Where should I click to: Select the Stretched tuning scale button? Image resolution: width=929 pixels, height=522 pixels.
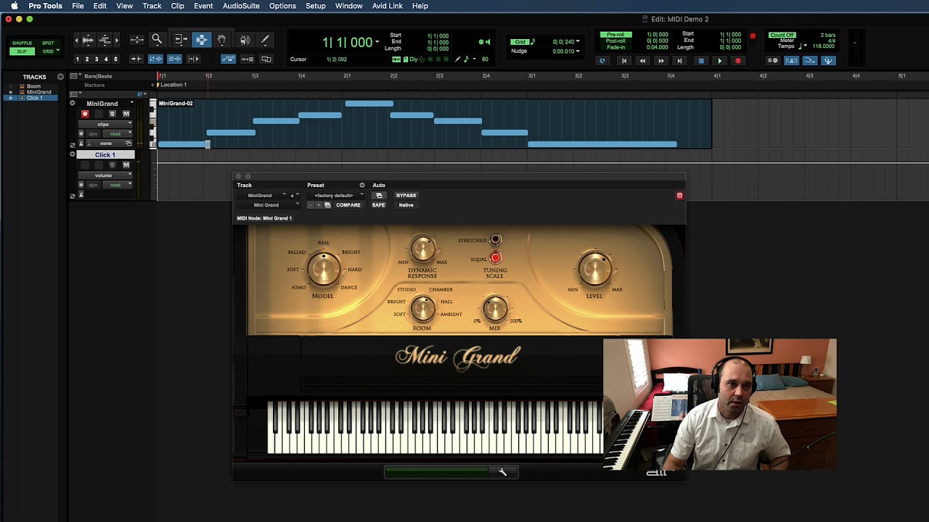coord(495,240)
